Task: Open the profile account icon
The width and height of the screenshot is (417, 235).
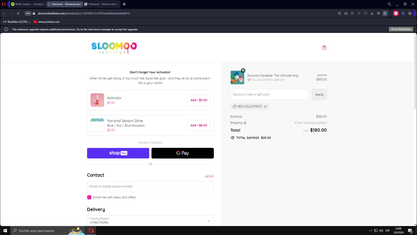Action: (x=385, y=13)
